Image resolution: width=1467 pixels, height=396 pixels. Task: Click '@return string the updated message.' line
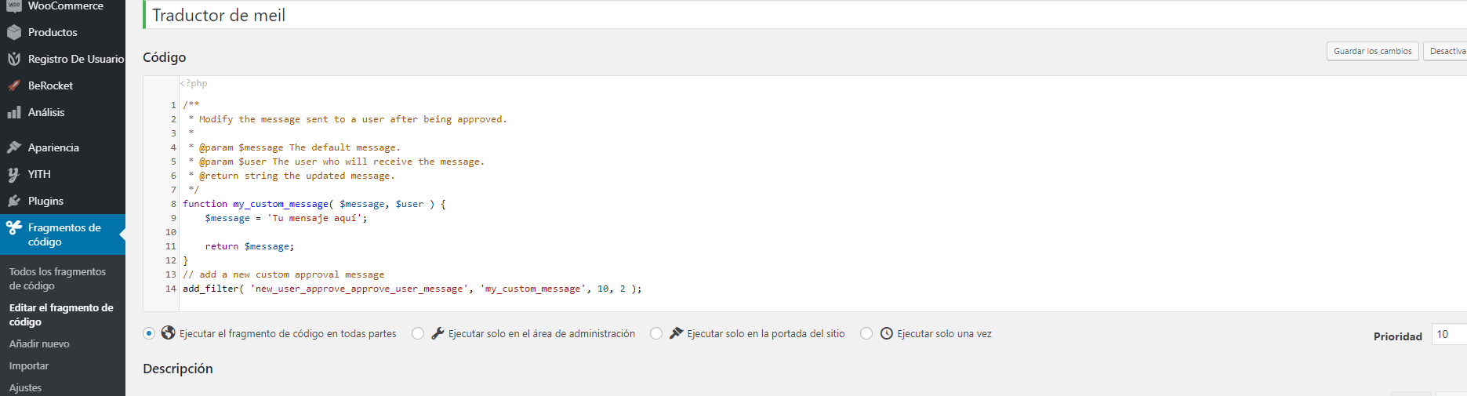[297, 176]
